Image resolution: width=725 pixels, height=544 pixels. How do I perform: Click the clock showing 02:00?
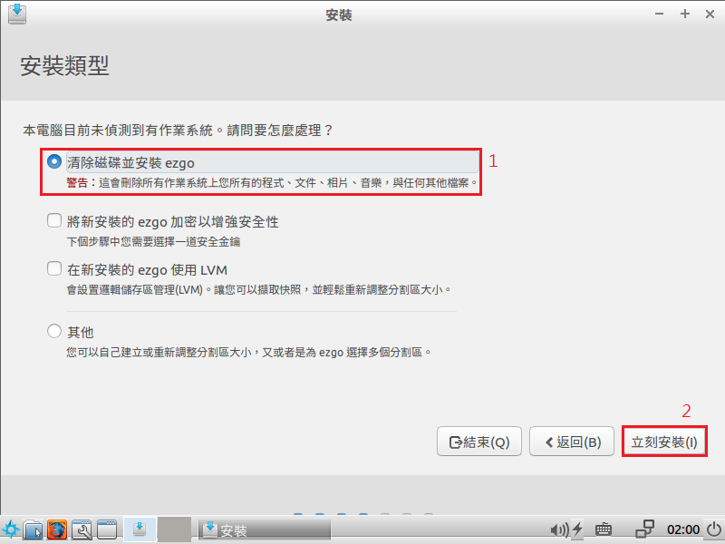pyautogui.click(x=683, y=529)
